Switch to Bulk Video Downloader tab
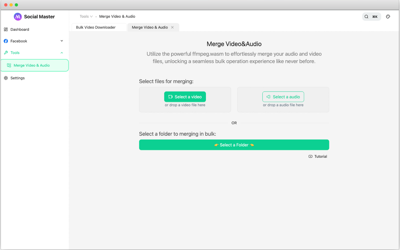Screen dimensions: 400x250 click(x=99, y=27)
